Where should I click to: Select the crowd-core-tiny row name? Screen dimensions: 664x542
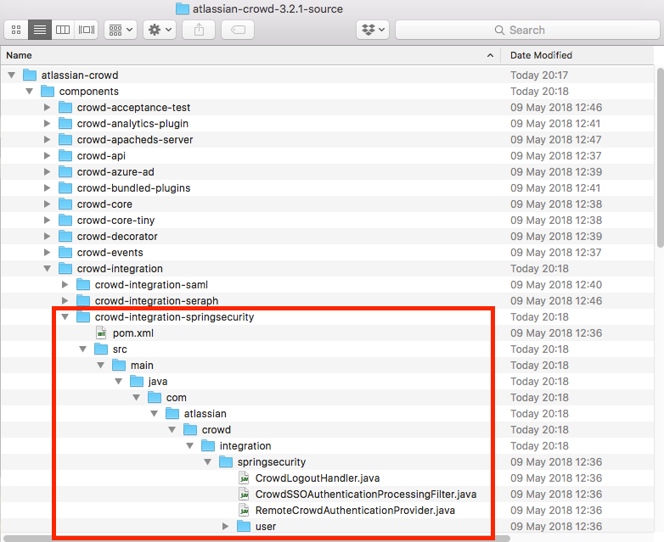[116, 220]
